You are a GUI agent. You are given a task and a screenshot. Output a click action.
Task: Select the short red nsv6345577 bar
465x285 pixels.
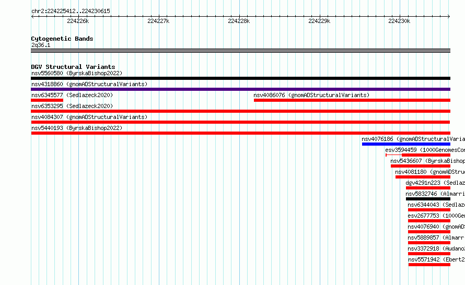(x=47, y=100)
